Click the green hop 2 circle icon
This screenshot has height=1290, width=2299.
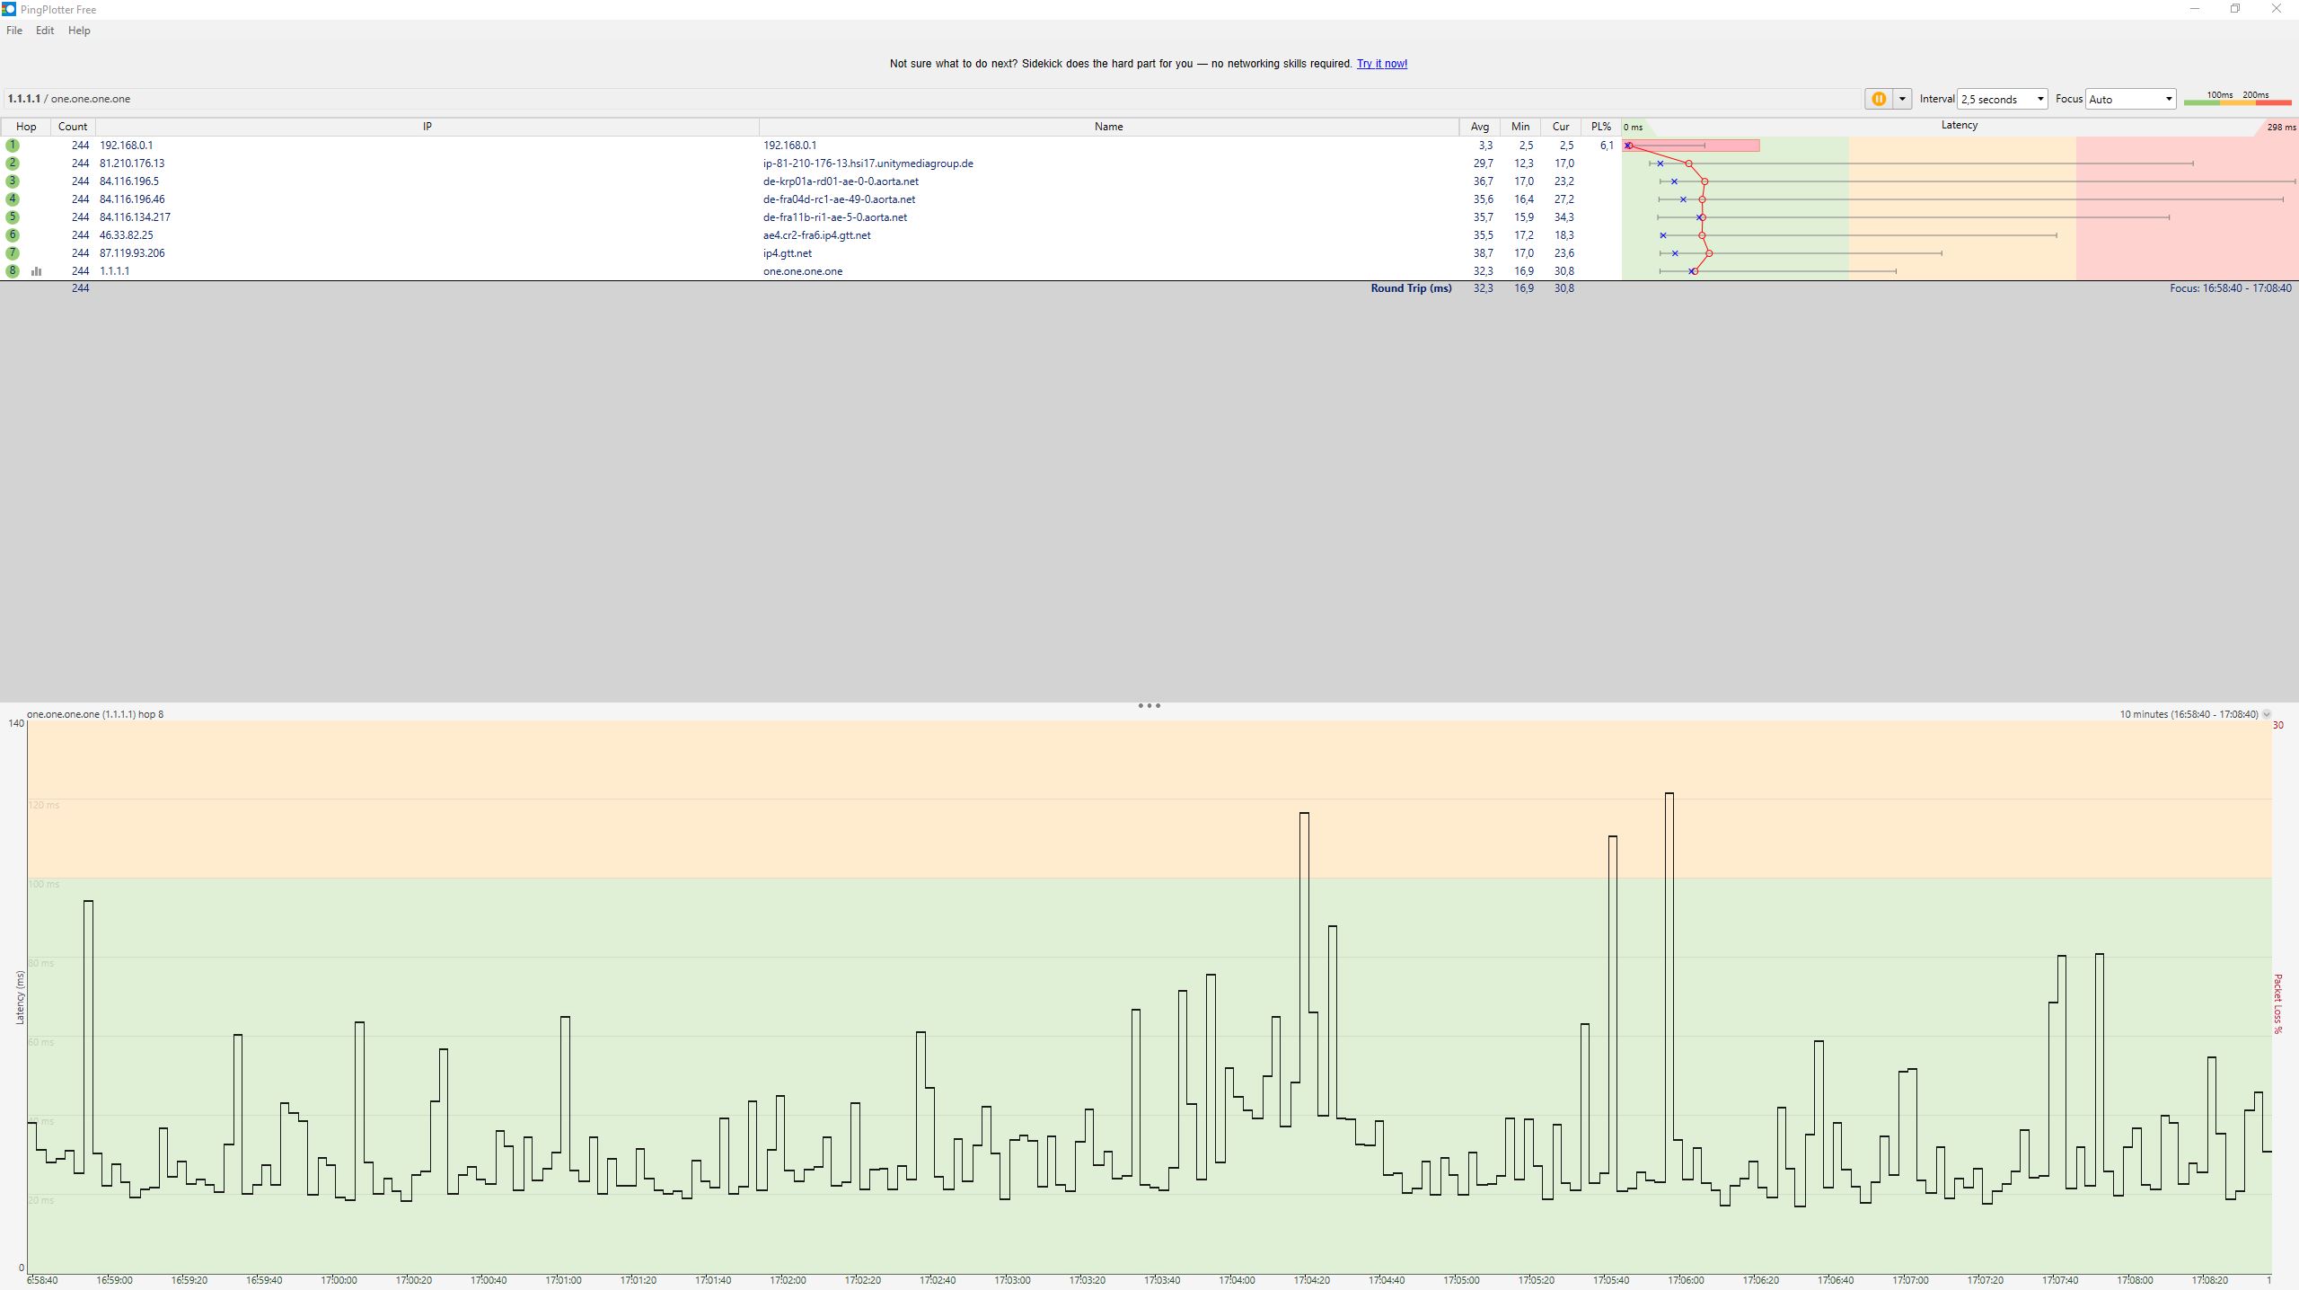[x=13, y=163]
